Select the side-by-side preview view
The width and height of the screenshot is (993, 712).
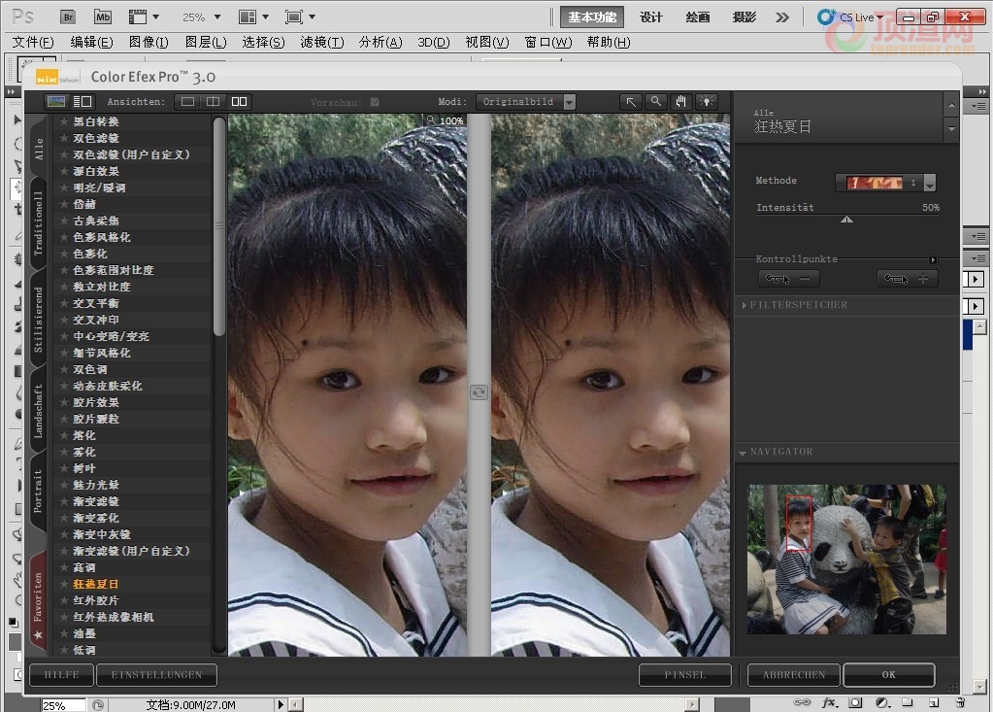click(239, 101)
